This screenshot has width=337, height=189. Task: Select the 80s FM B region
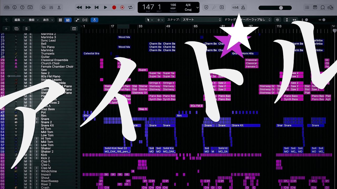(197, 106)
